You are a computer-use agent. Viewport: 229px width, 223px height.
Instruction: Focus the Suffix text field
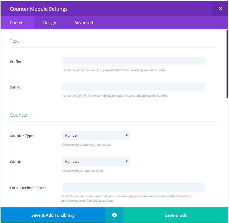(133, 87)
